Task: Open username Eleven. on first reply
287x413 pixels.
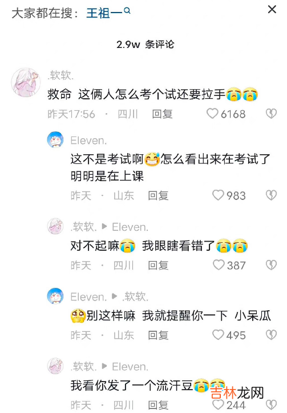Action: [88, 141]
